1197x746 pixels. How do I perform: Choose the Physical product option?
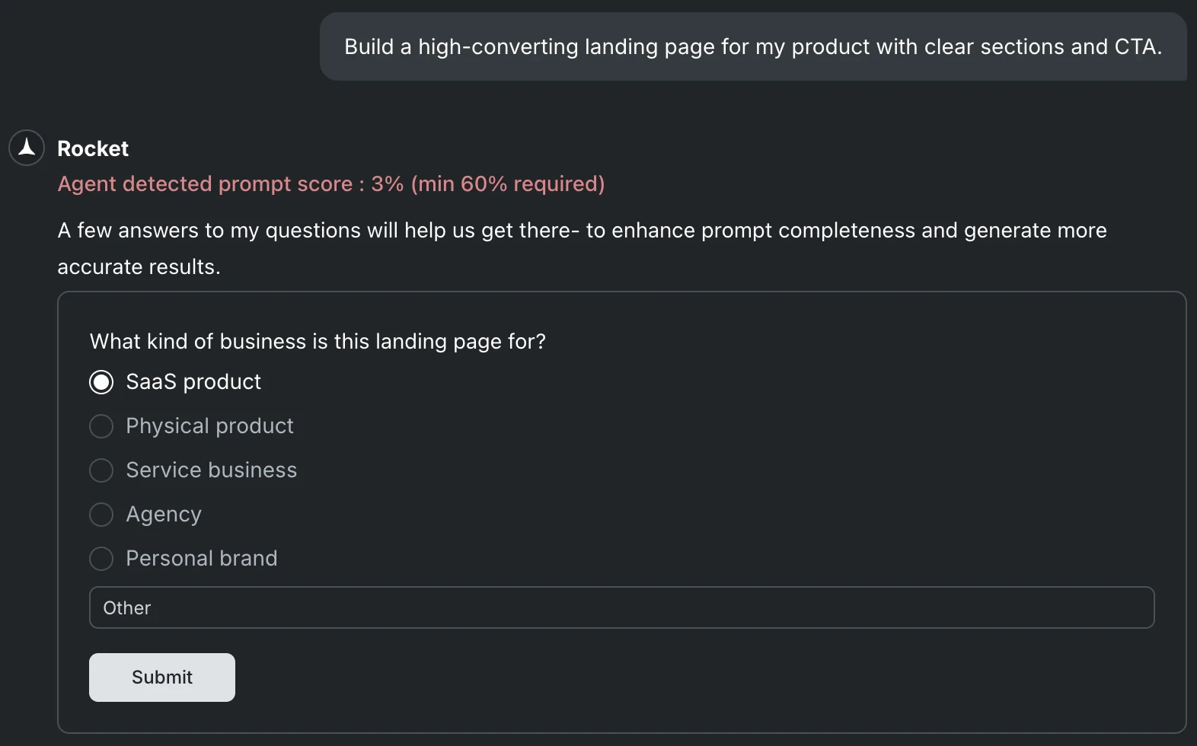click(101, 426)
